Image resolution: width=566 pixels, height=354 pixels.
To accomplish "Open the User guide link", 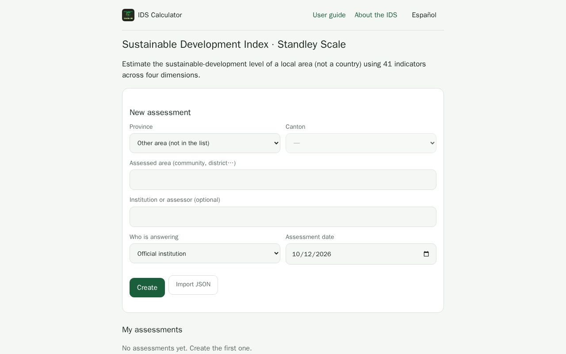I will click(329, 15).
